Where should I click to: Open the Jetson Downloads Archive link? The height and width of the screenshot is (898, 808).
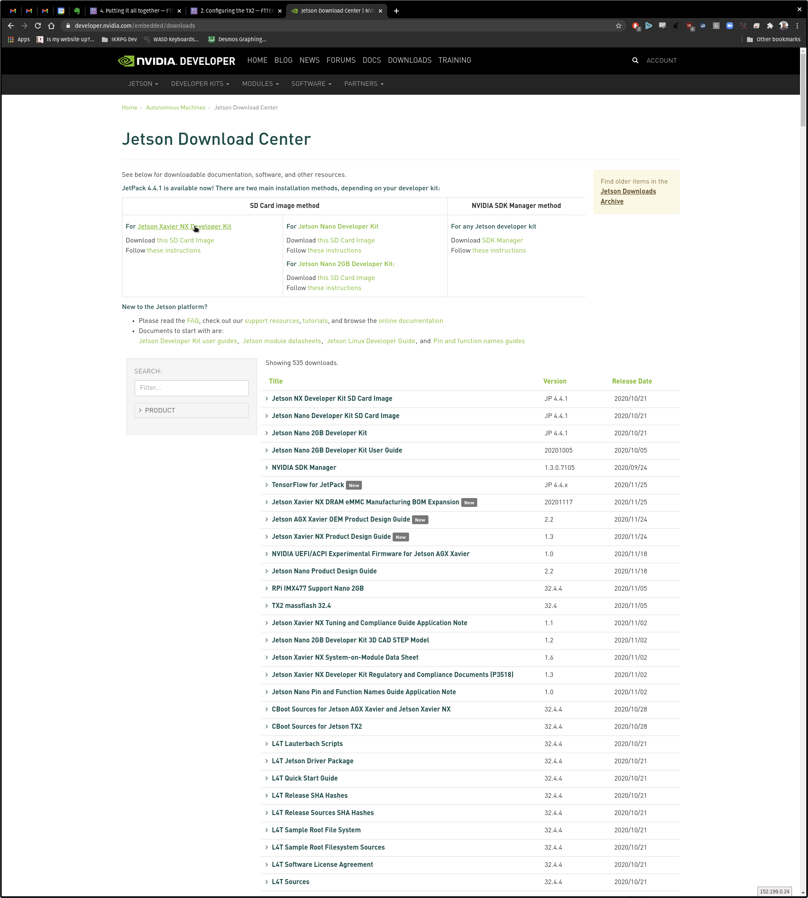pos(628,196)
